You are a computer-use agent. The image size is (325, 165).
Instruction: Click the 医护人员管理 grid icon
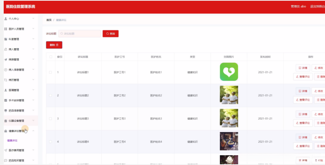click(x=6, y=29)
